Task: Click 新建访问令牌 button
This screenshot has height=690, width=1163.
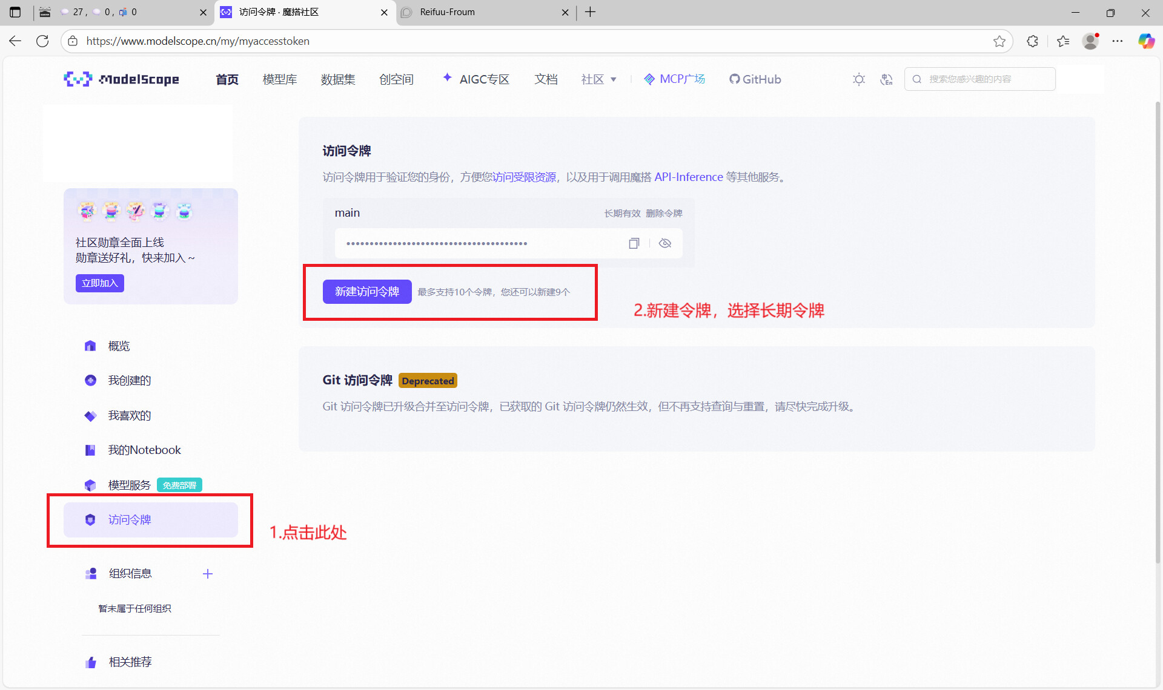Action: 367,292
